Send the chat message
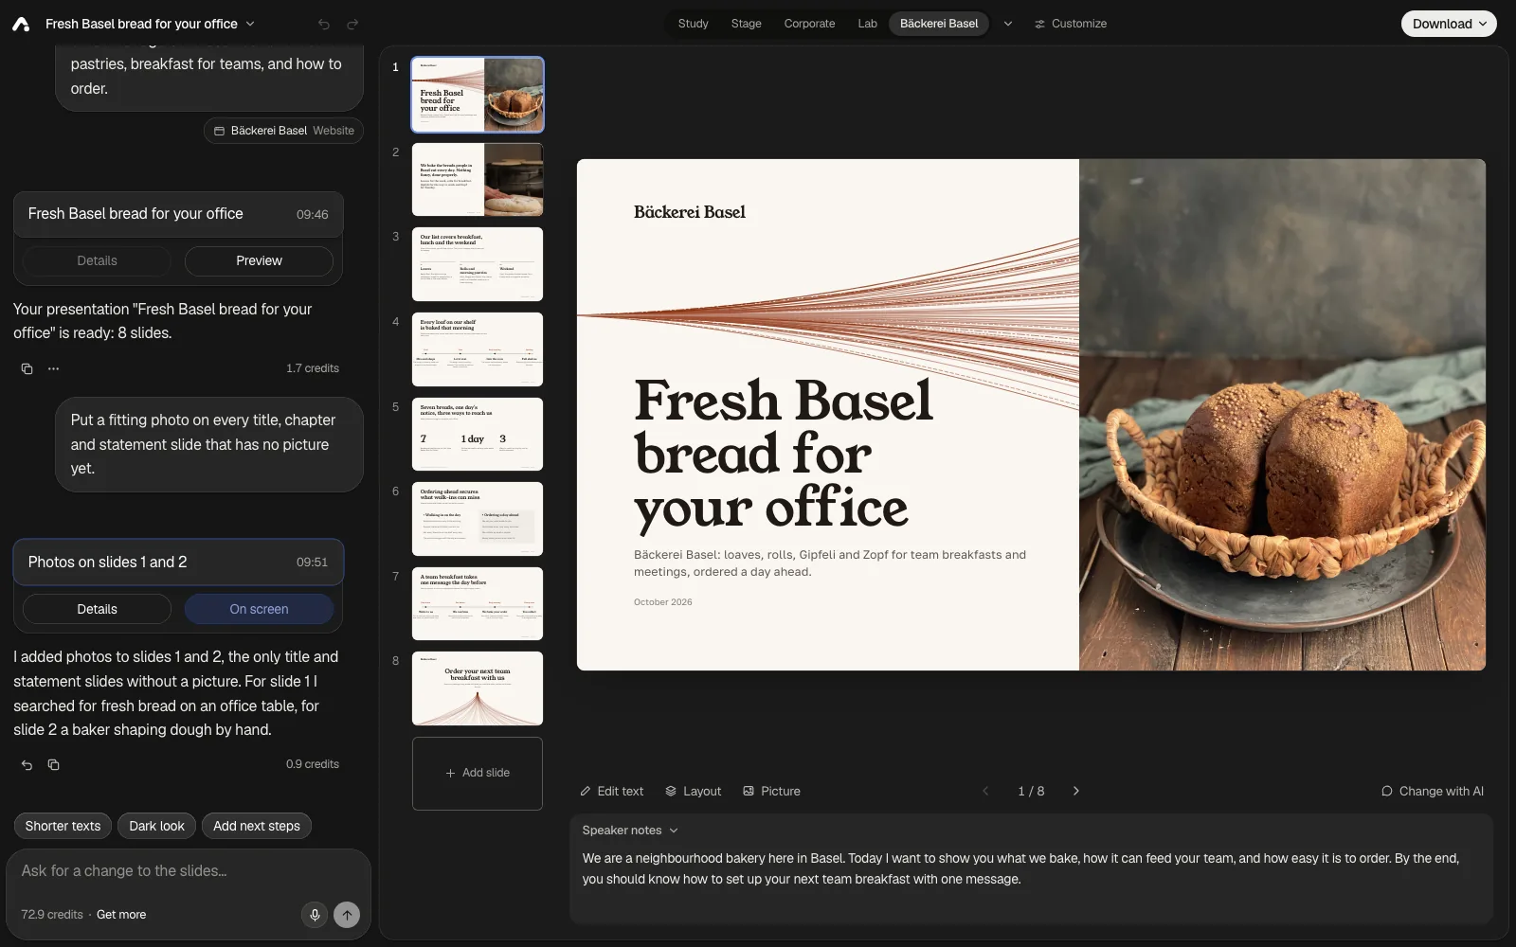This screenshot has height=947, width=1516. (x=347, y=915)
